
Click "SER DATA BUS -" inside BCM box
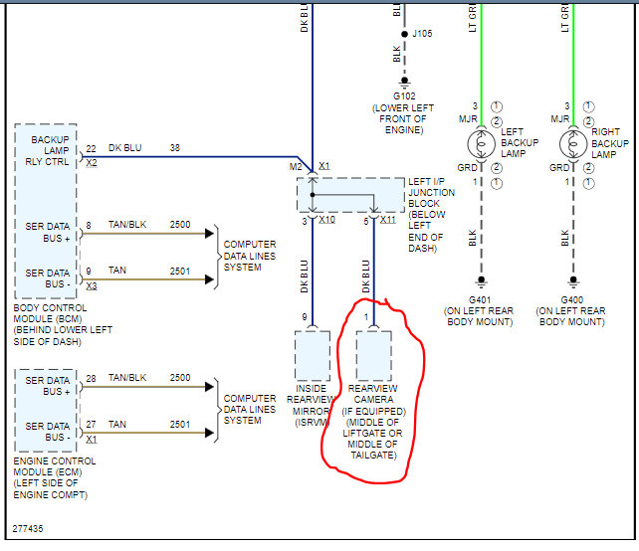click(47, 278)
